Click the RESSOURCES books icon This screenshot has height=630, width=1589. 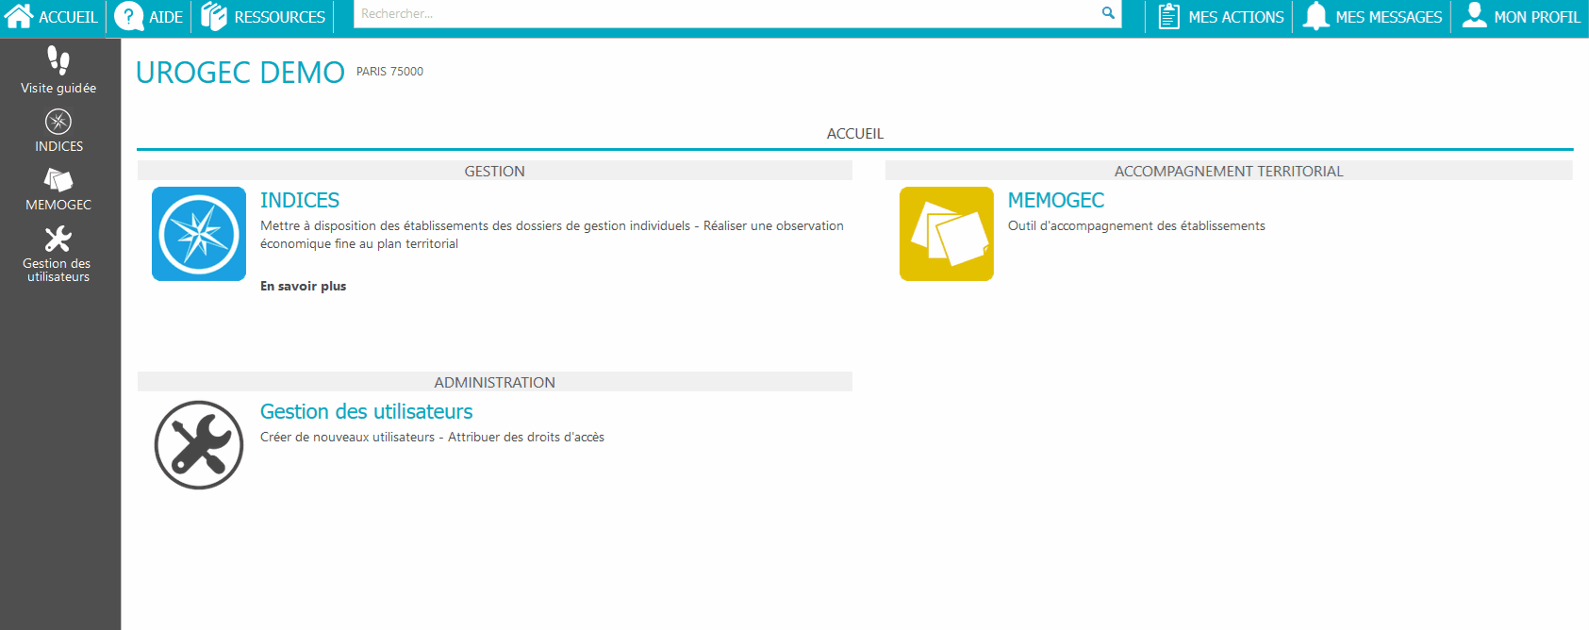[214, 16]
